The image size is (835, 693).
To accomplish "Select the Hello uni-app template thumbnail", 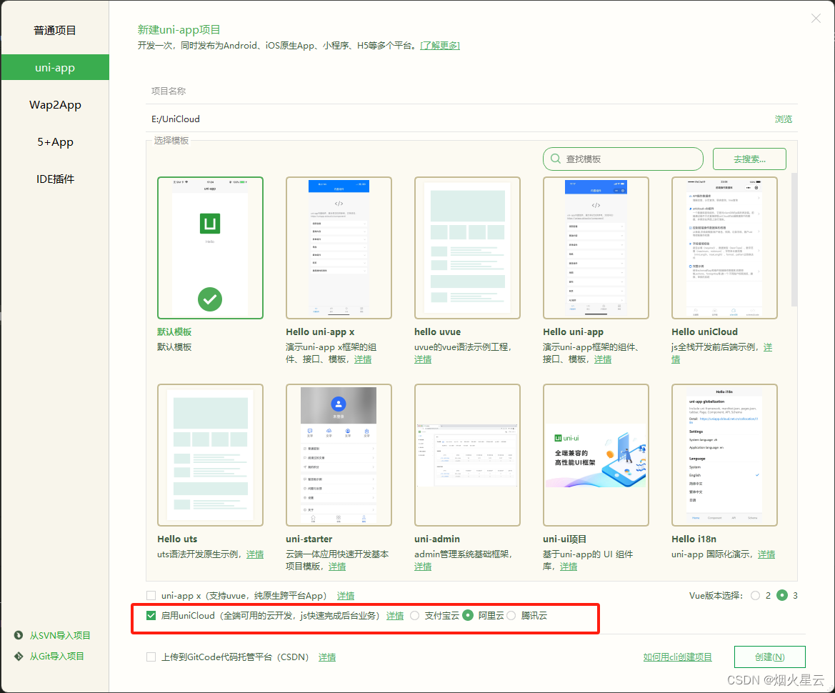I will [x=596, y=248].
